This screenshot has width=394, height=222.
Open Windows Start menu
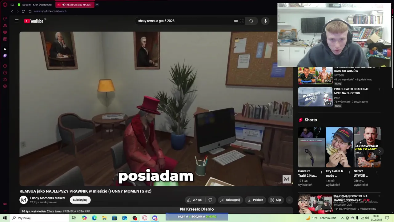pyautogui.click(x=5, y=218)
